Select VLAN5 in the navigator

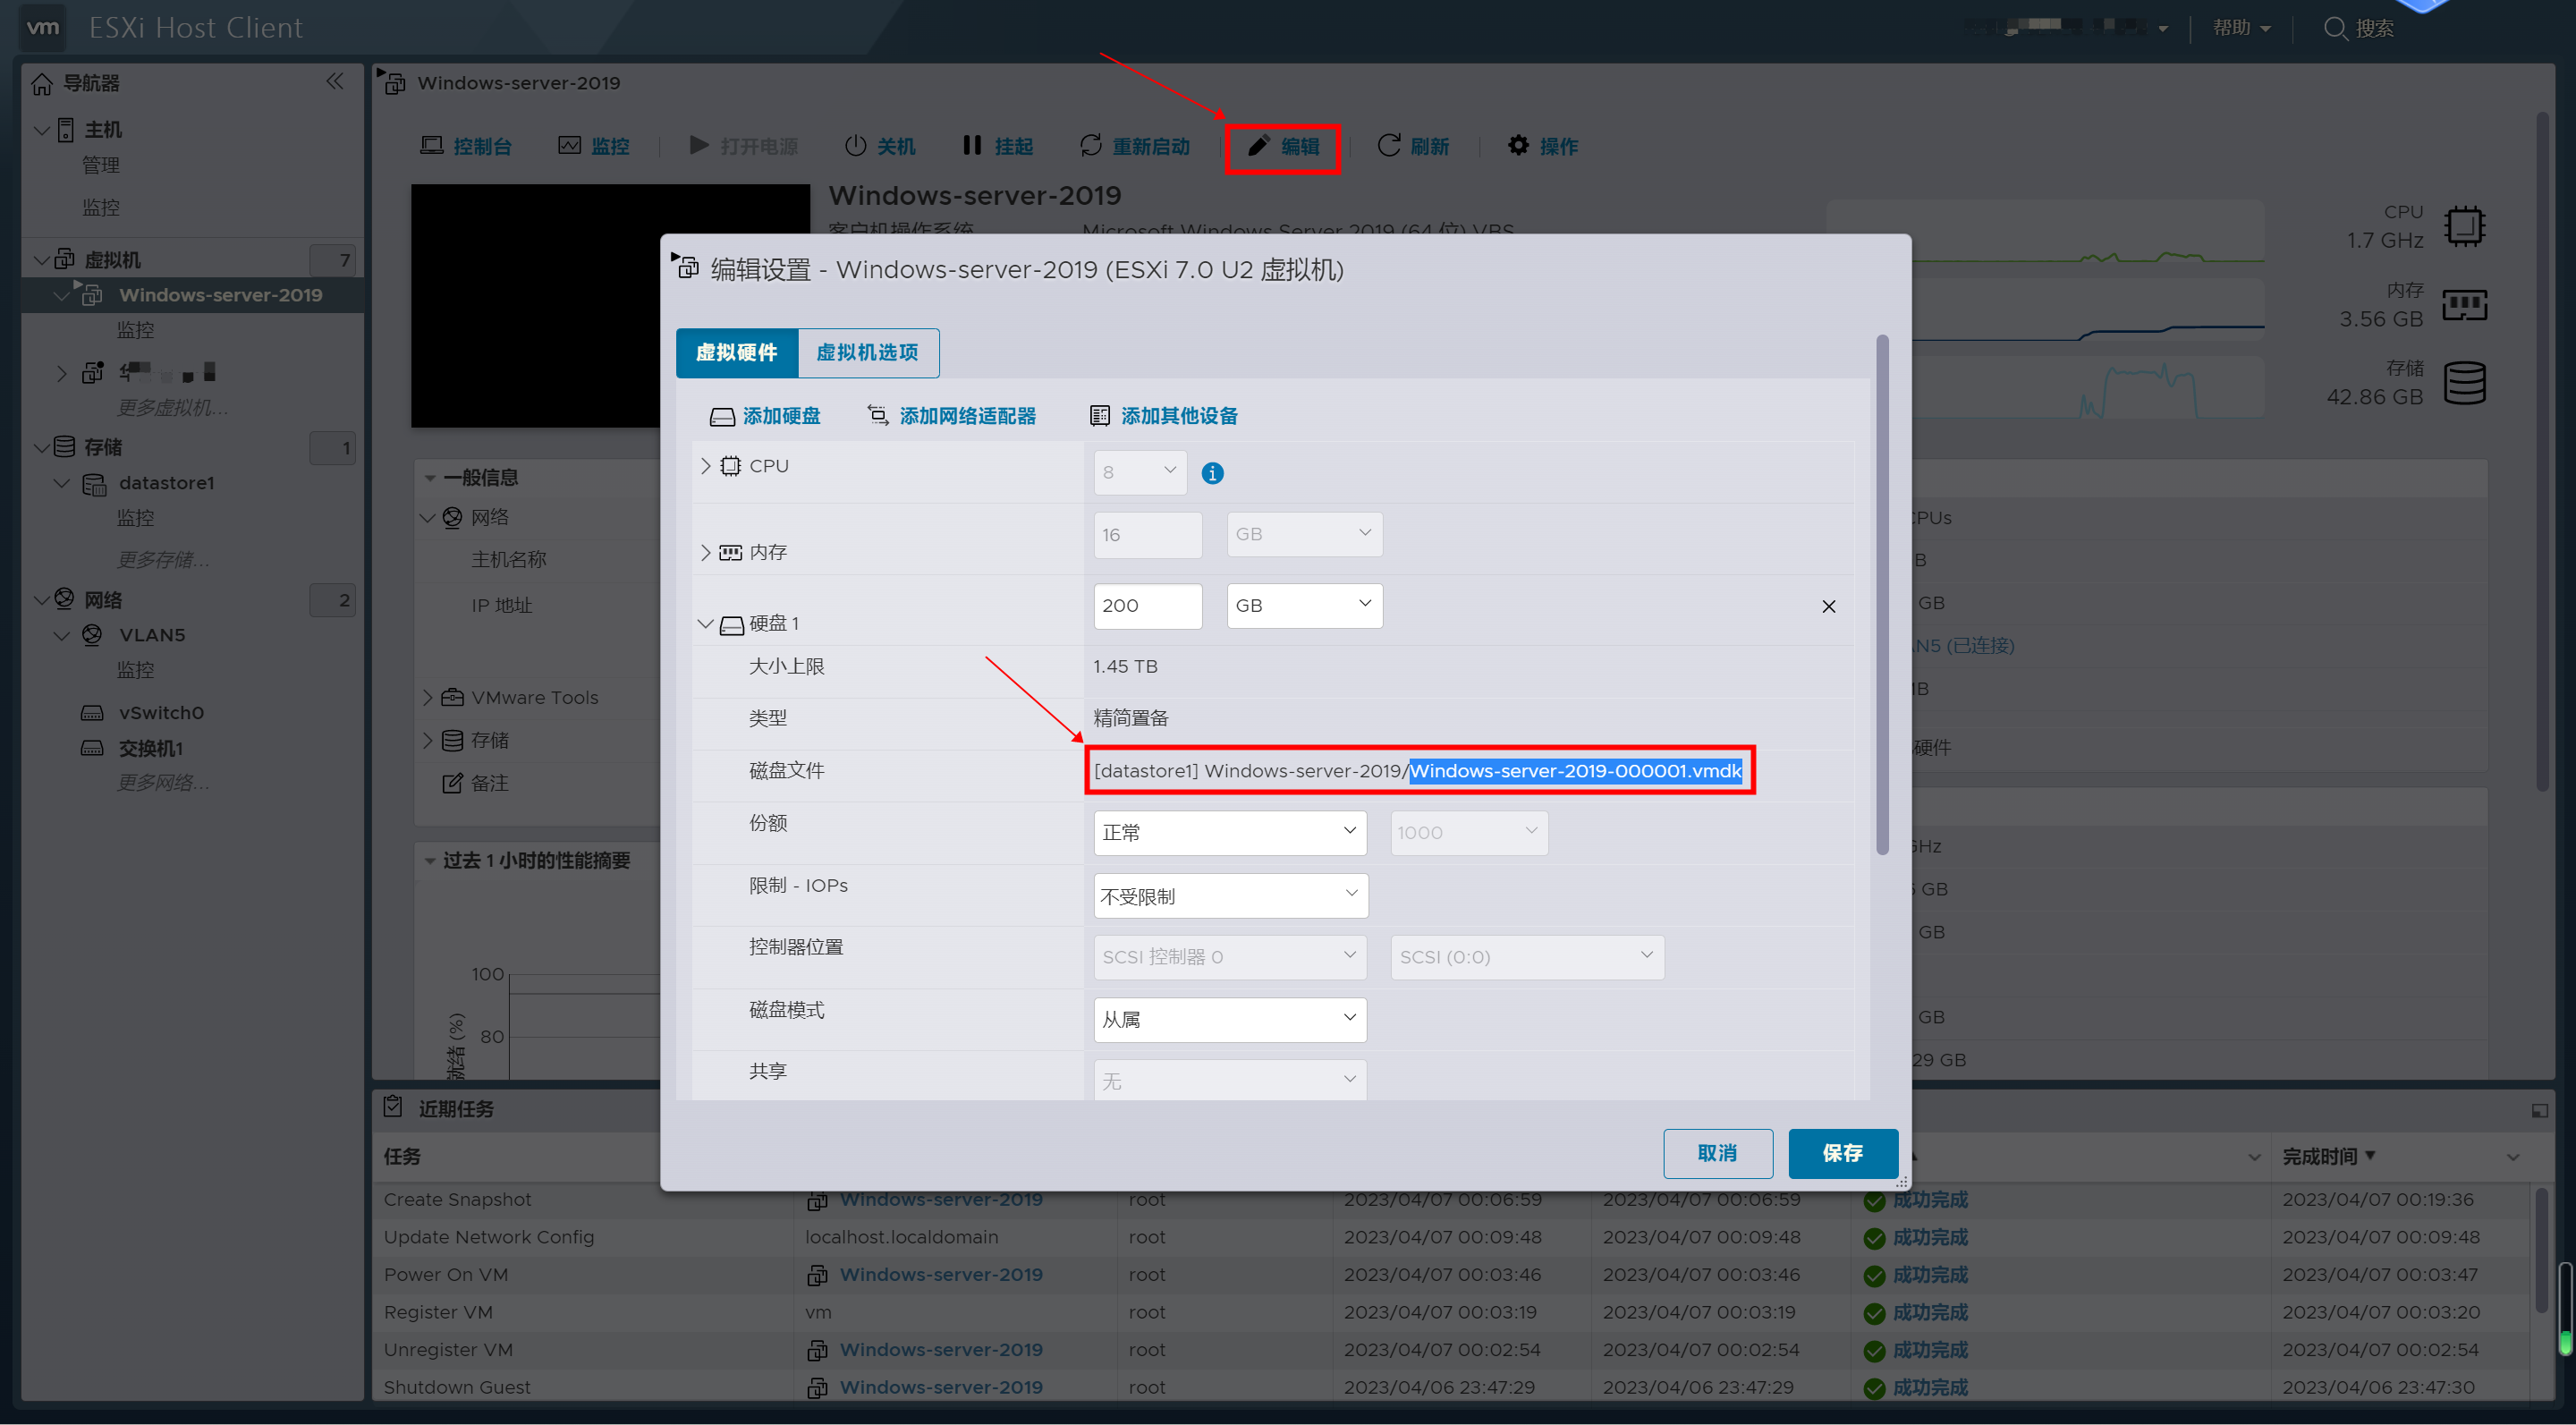151,635
